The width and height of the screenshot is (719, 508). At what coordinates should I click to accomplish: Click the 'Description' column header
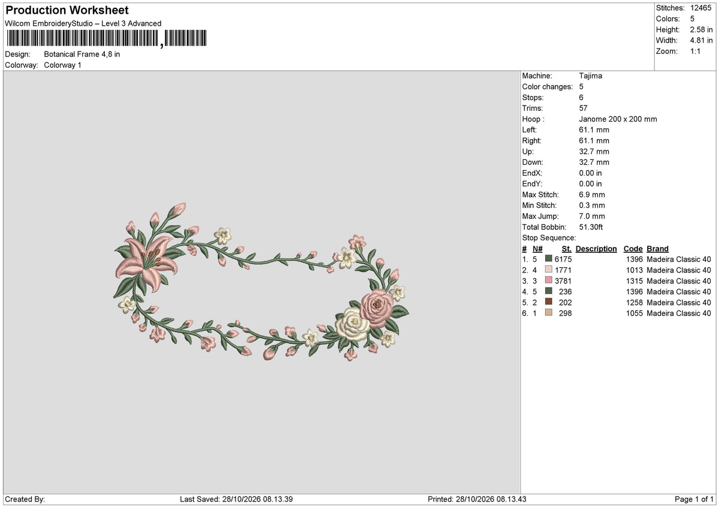click(596, 249)
